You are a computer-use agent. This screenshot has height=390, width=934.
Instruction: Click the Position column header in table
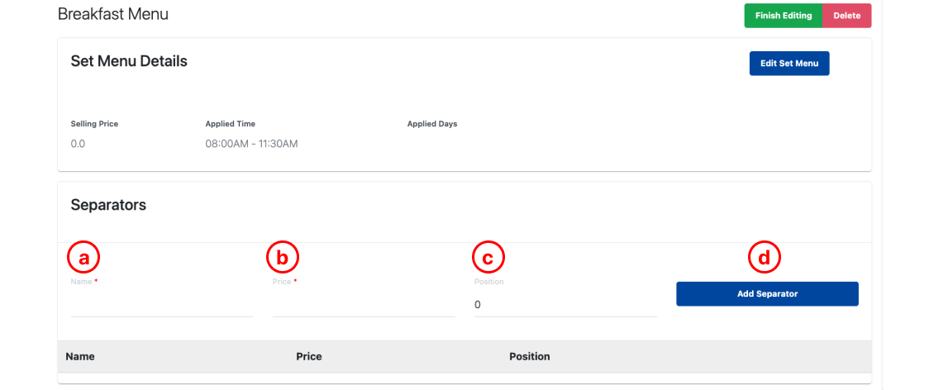coord(530,357)
